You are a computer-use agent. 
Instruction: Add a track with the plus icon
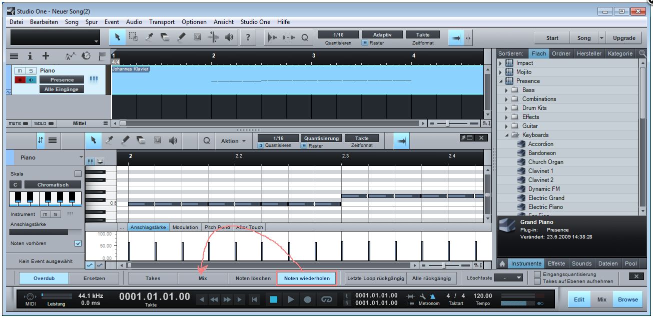(46, 56)
